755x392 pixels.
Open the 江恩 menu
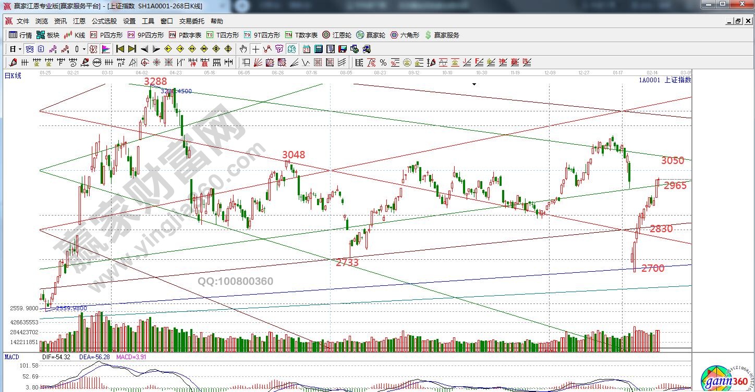click(x=79, y=21)
